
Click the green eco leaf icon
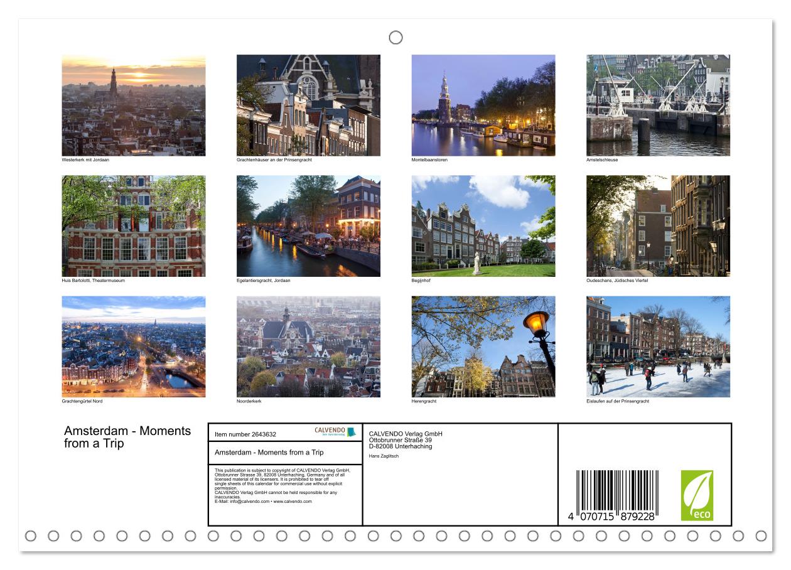697,495
